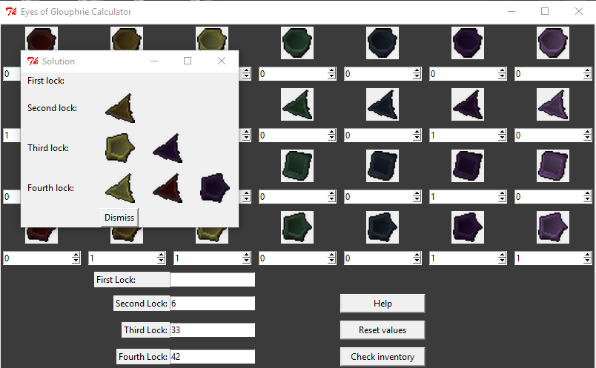Click the 'Fourth Lock:' label in the main window
This screenshot has height=368, width=596.
coord(143,357)
